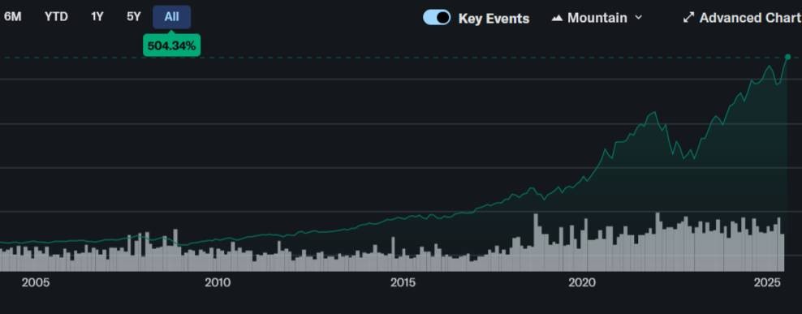Click the 2015 axis label
The image size is (802, 314).
pos(403,283)
